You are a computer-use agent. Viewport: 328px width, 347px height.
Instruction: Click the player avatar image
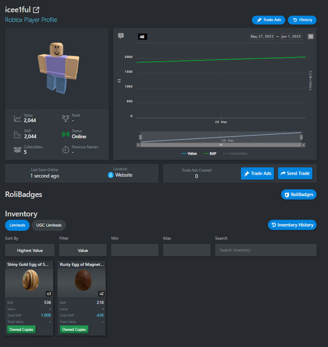tap(58, 68)
